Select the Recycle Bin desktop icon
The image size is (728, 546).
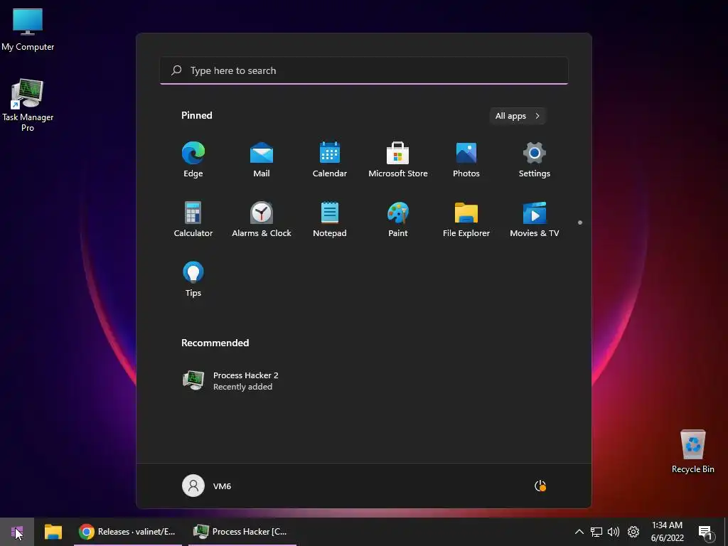click(692, 451)
